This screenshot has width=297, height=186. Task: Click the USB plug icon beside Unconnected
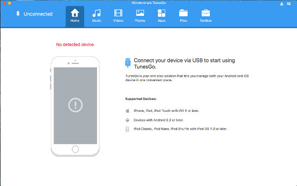18,14
